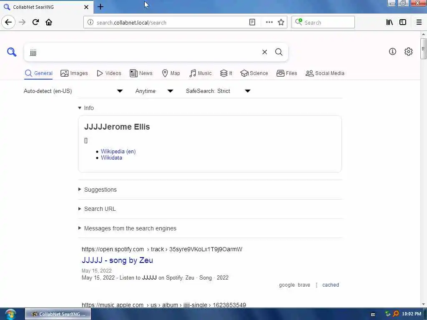Expand the Suggestions section
Image resolution: width=427 pixels, height=320 pixels.
pos(98,190)
